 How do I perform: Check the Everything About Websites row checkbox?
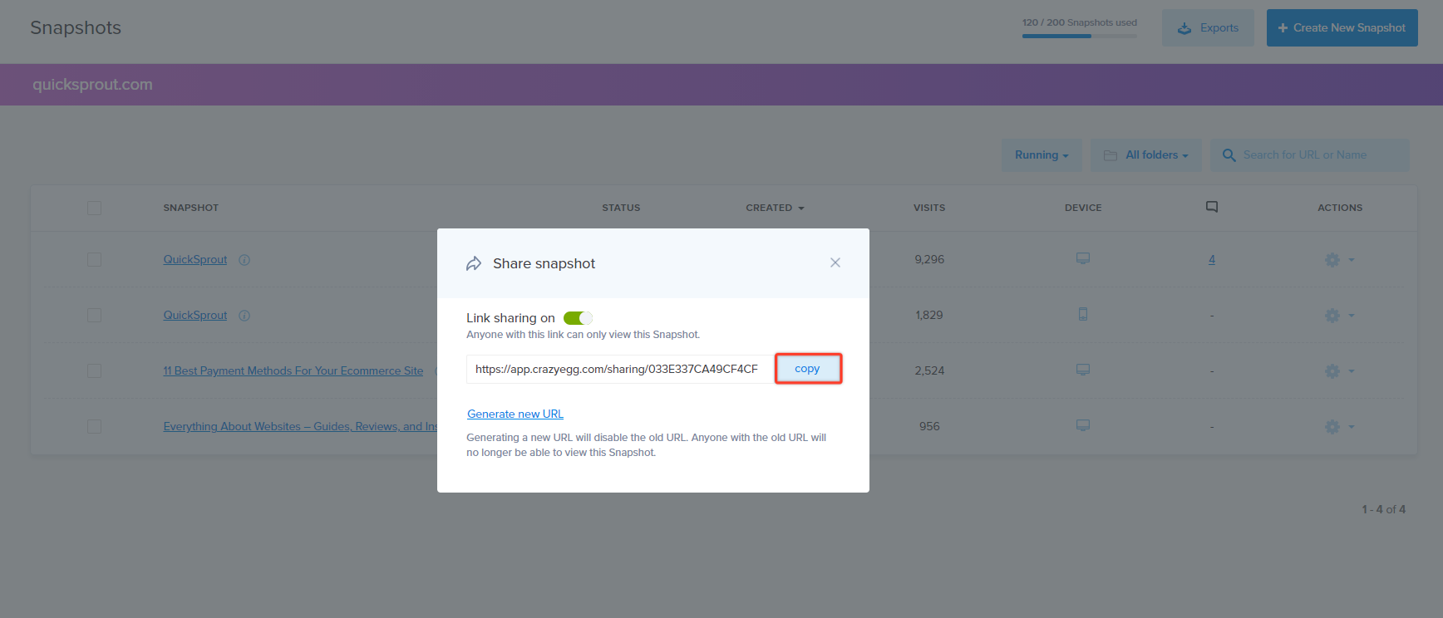pos(94,426)
